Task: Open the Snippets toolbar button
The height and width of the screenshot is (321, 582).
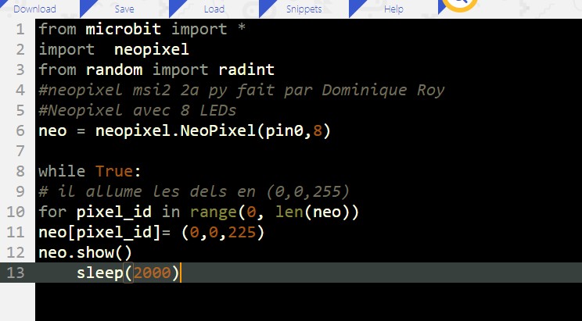Action: tap(304, 9)
